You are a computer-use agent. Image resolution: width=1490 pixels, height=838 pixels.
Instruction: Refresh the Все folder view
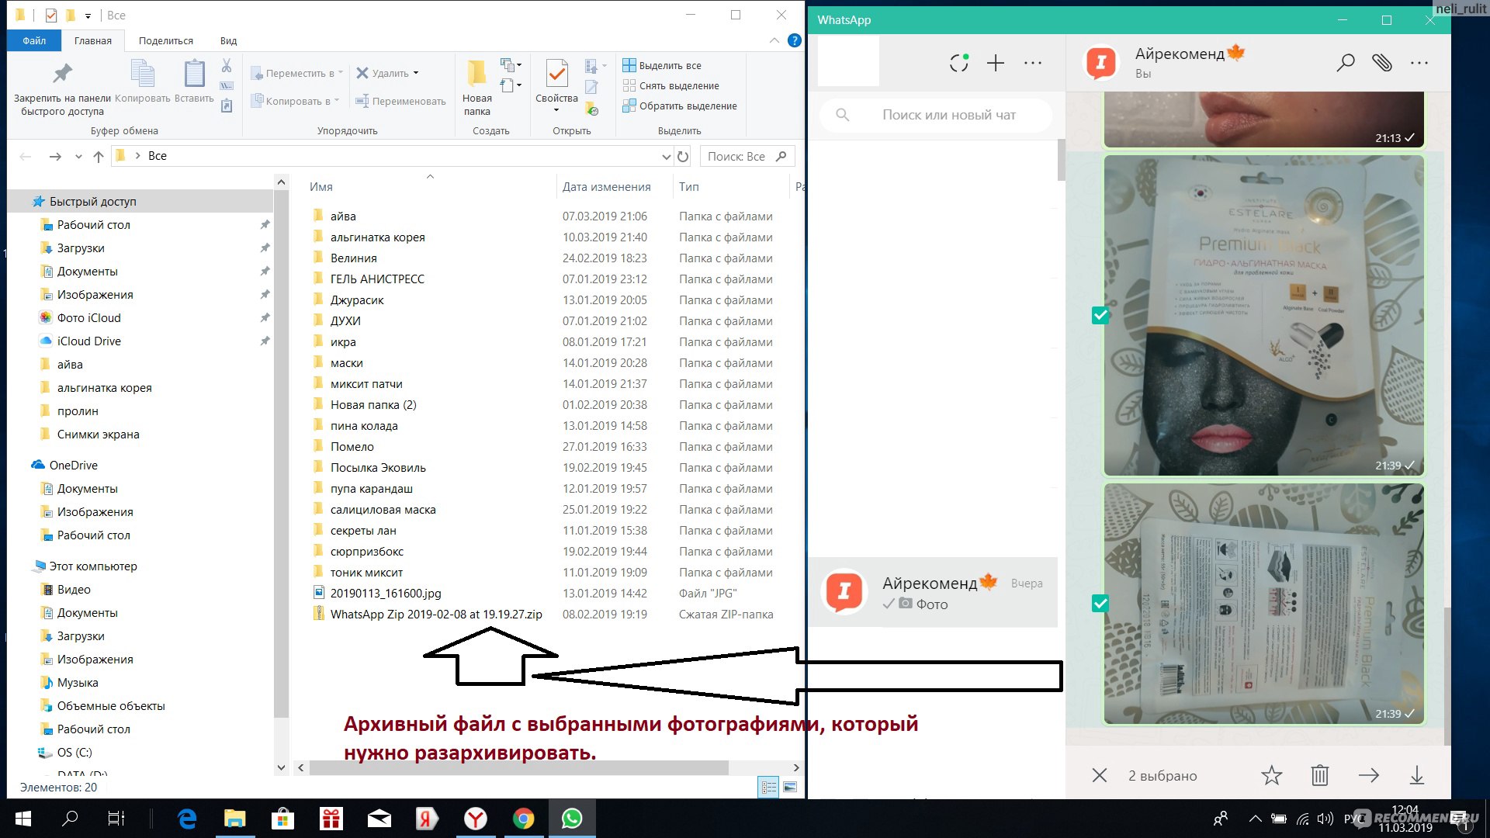[x=683, y=157]
